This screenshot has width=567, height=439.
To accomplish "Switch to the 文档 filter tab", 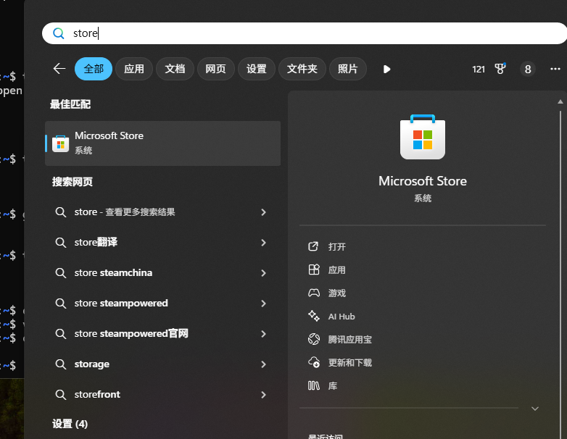I will pos(175,69).
